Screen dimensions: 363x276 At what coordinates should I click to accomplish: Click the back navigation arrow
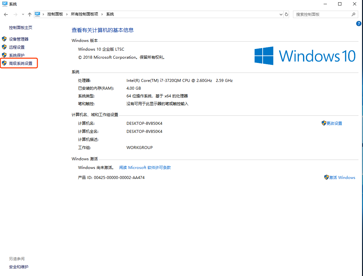pos(5,14)
